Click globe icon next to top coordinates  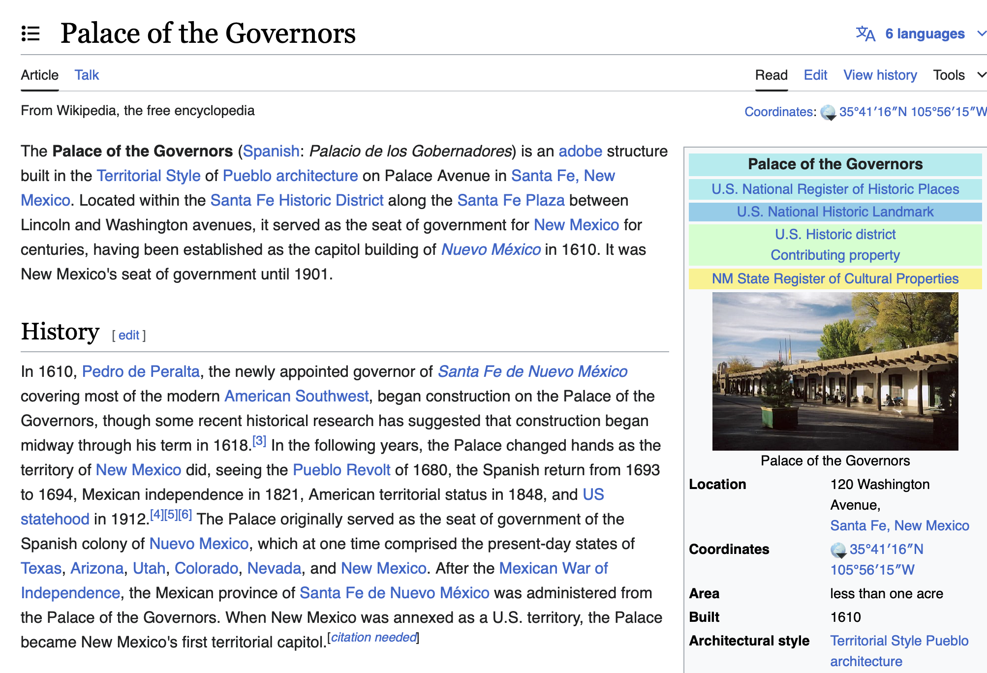pos(828,112)
